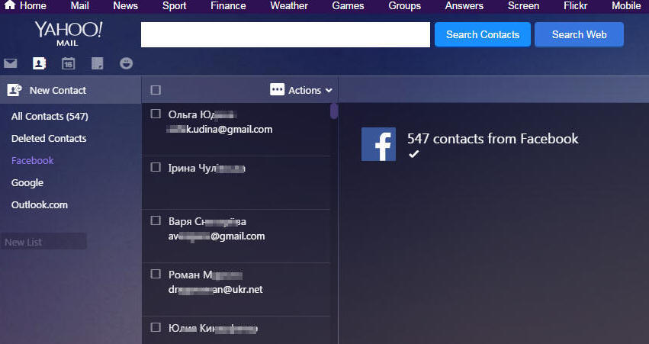Check the Роман contact checkbox

(x=156, y=274)
